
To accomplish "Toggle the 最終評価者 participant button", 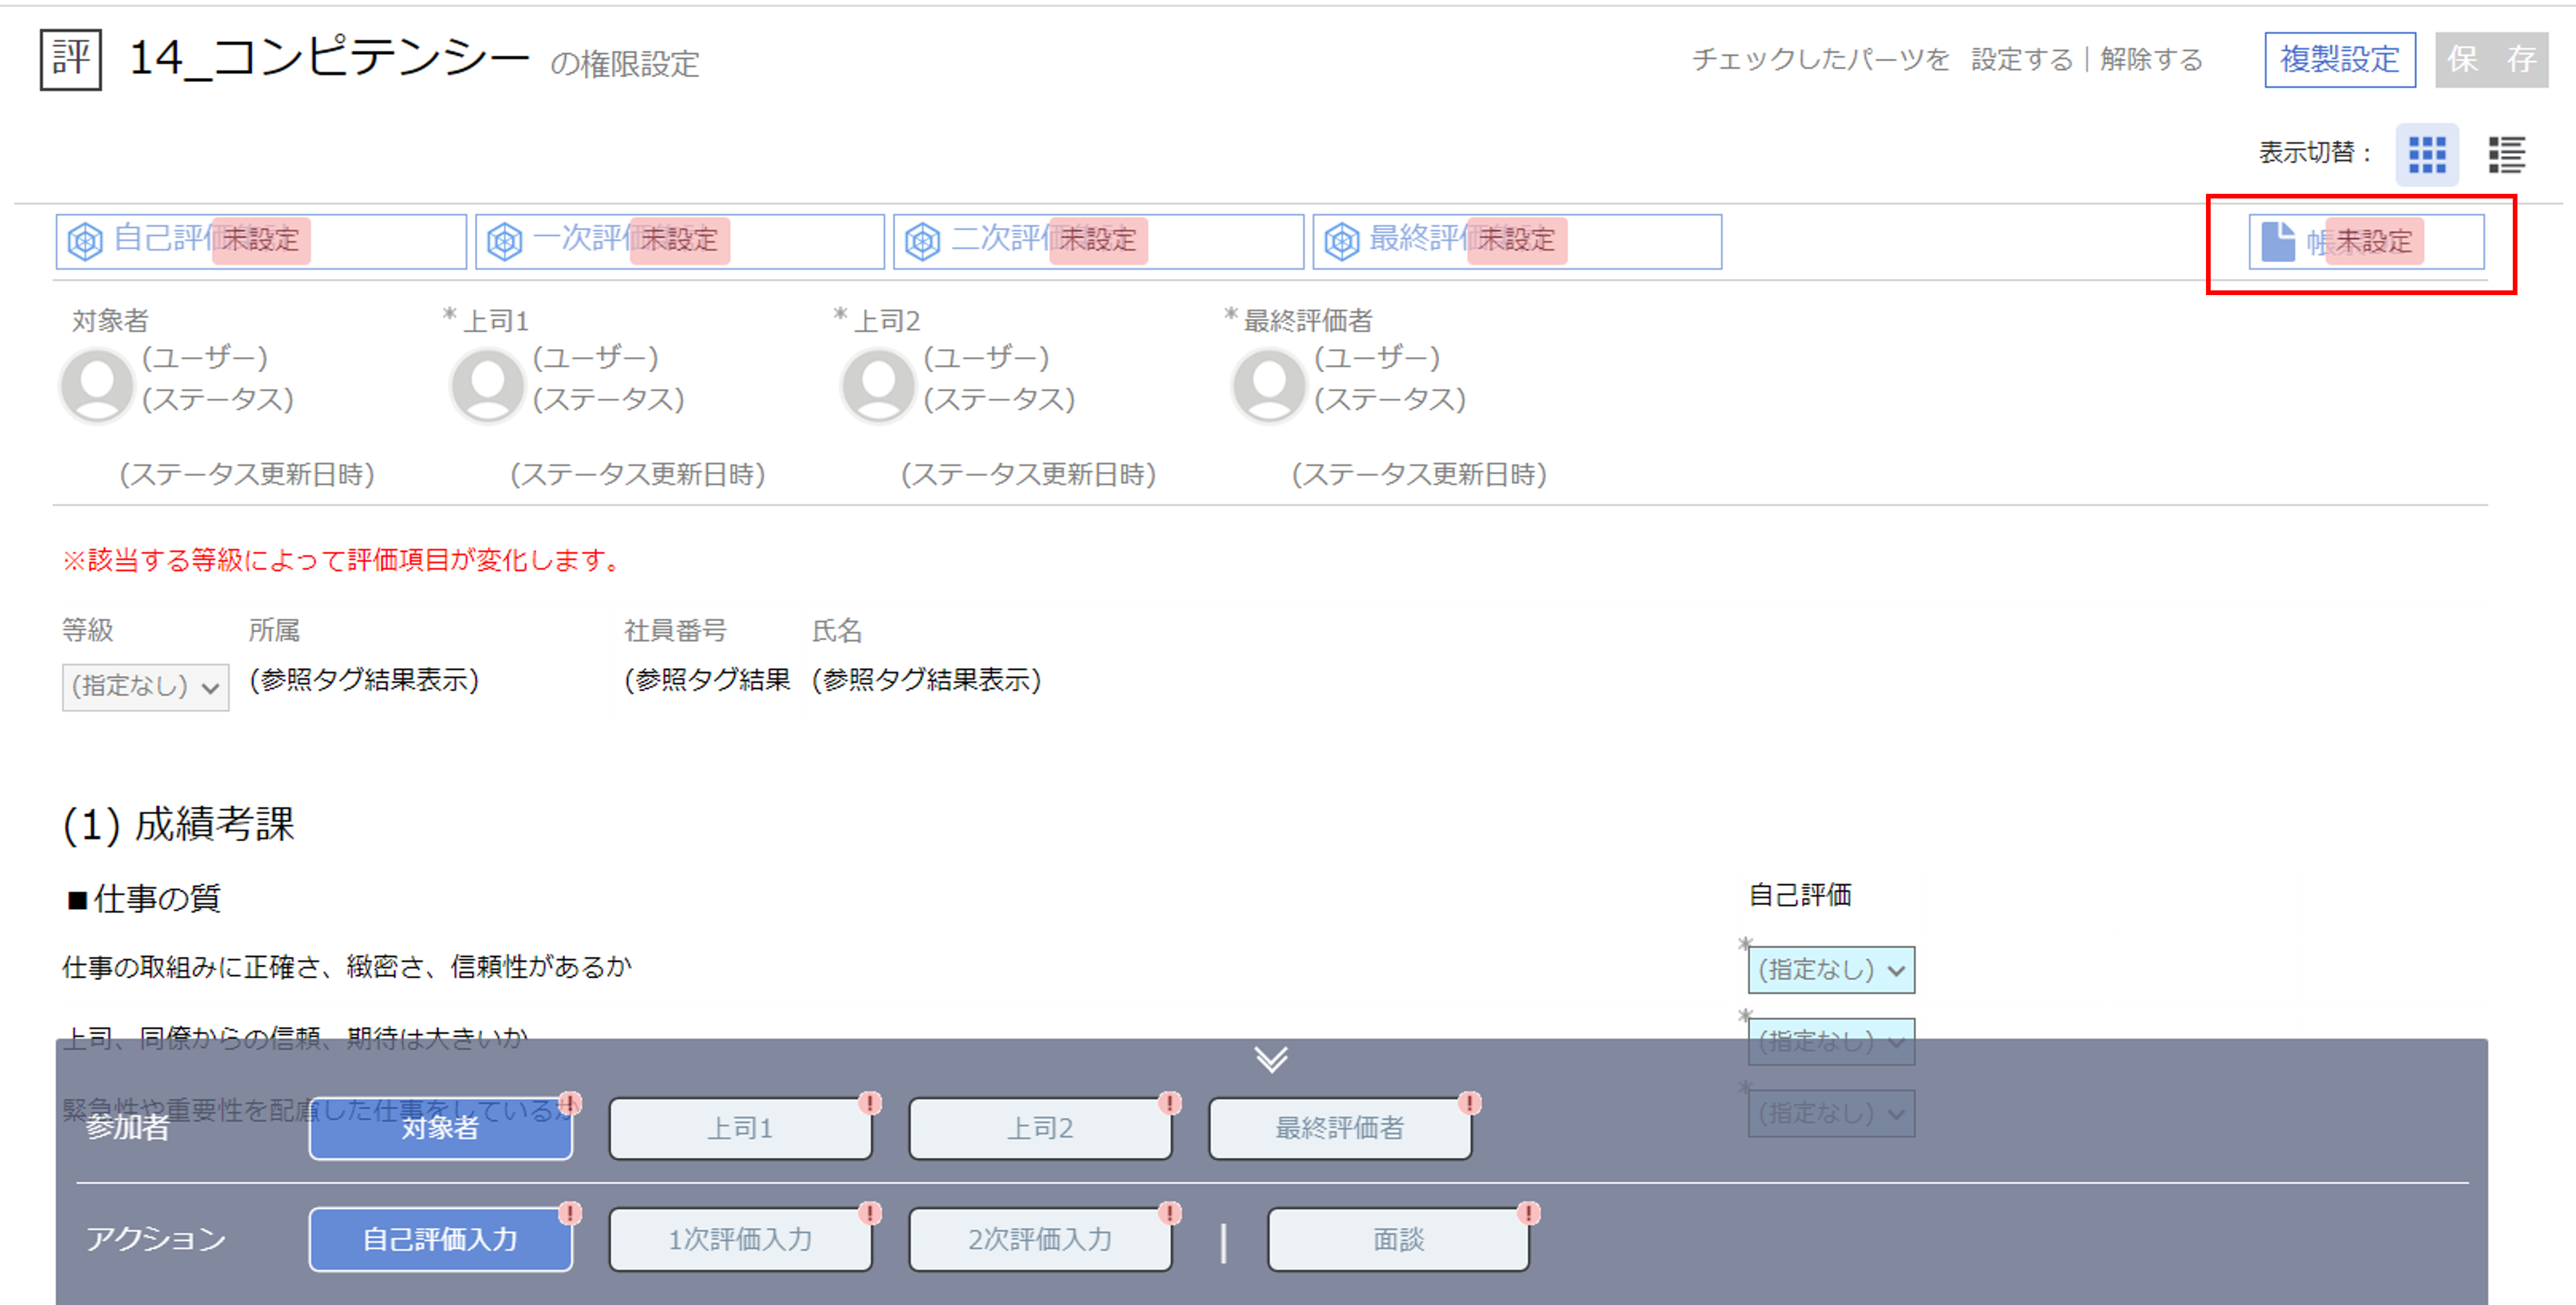I will coord(1339,1128).
